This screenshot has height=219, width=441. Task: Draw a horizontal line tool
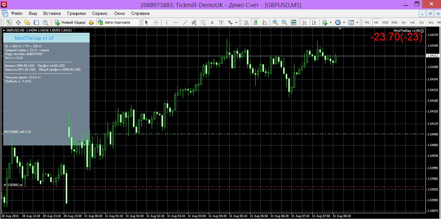point(176,22)
